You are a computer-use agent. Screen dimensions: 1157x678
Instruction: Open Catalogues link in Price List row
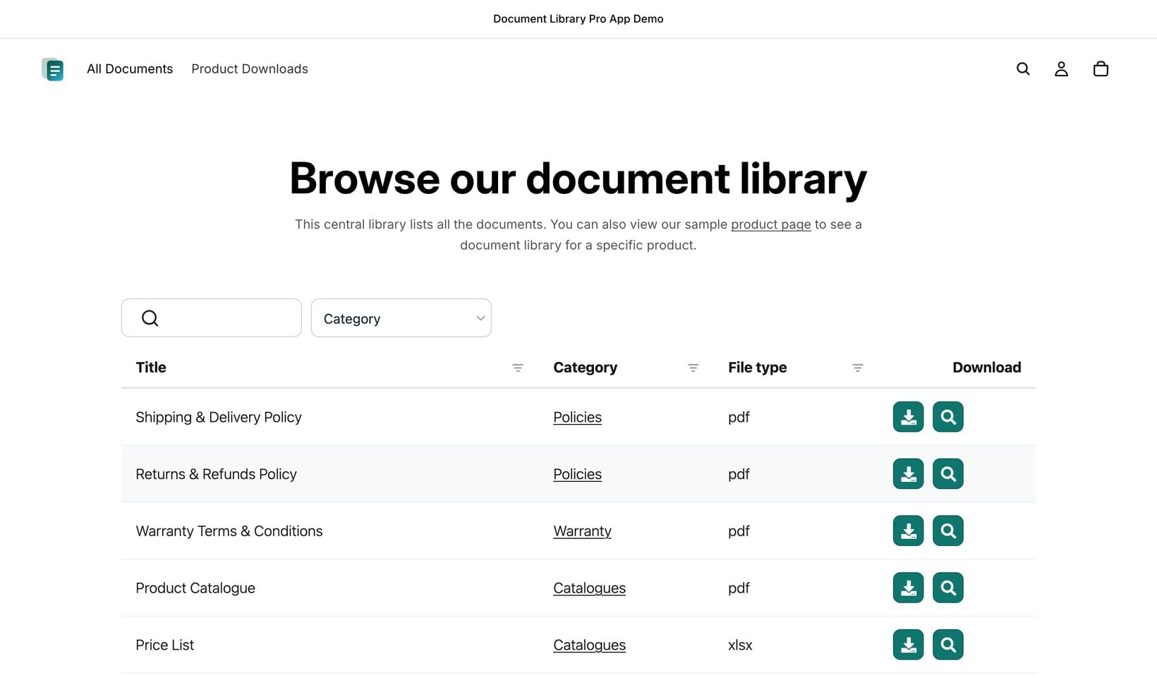(x=589, y=645)
